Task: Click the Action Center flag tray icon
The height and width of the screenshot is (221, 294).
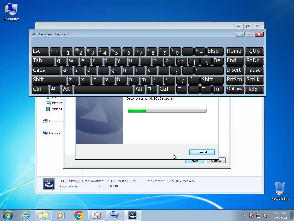Action: 251,216
